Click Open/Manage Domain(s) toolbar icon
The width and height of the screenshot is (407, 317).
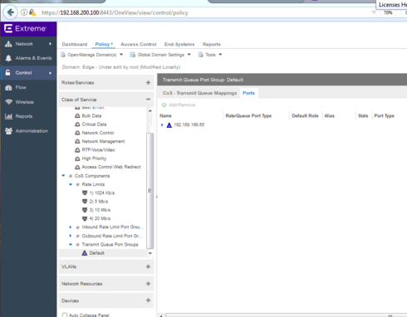[x=63, y=55]
